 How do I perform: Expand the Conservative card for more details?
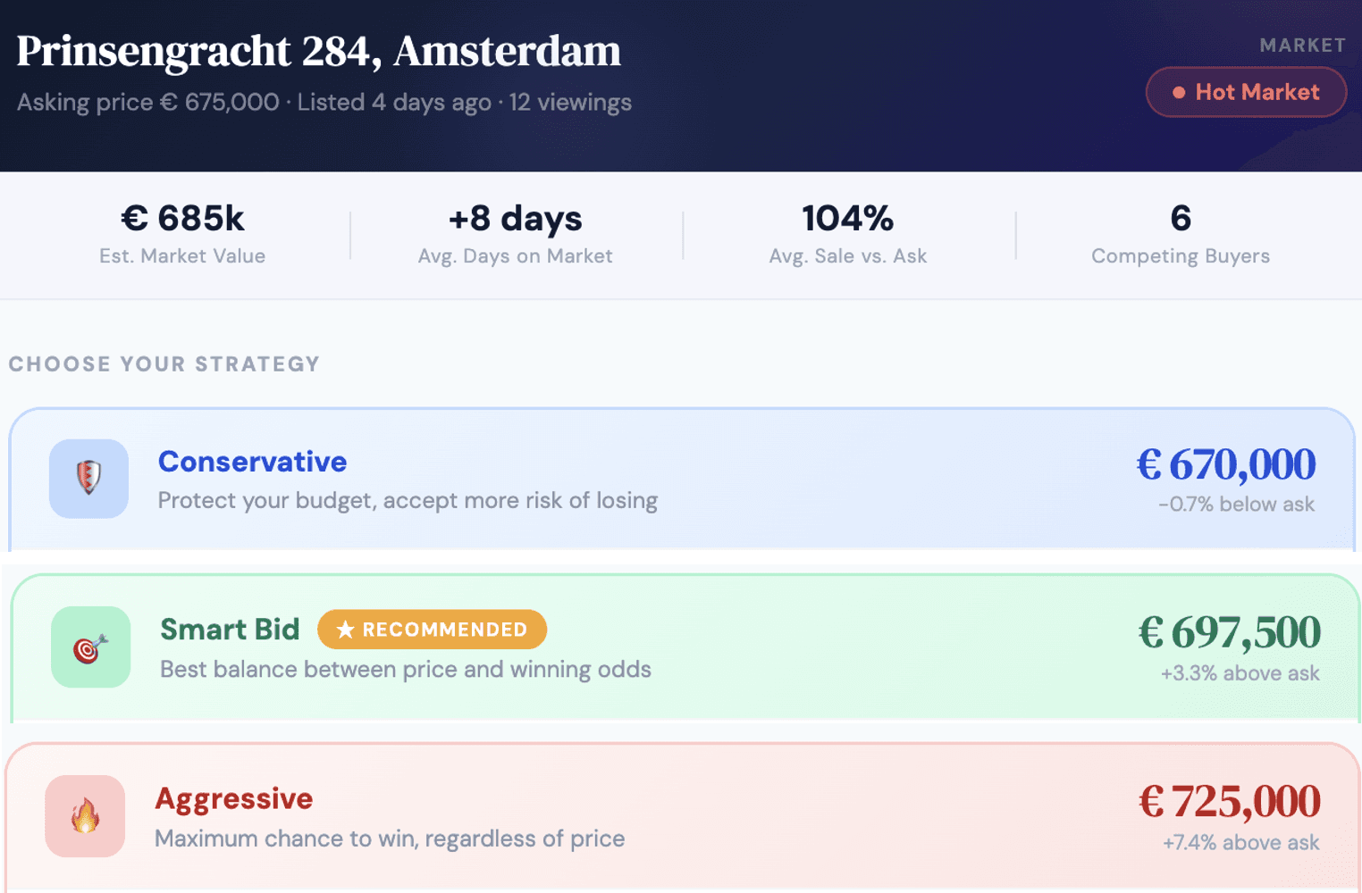point(679,479)
